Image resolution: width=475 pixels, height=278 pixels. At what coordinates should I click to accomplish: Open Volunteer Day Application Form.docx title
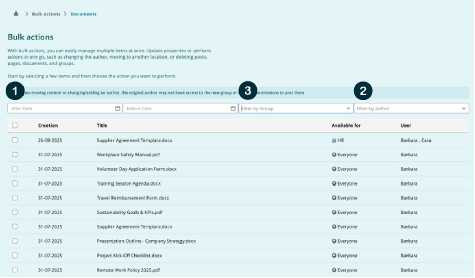137,169
